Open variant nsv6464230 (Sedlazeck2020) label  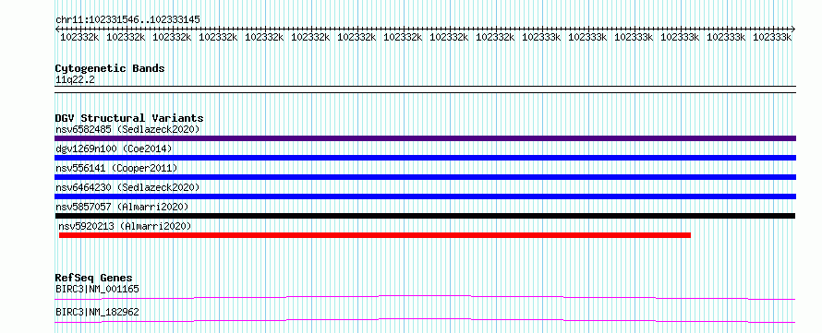pos(127,187)
